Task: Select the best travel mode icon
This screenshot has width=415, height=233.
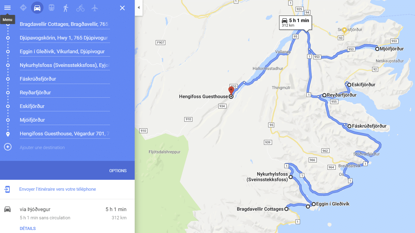Action: [23, 8]
